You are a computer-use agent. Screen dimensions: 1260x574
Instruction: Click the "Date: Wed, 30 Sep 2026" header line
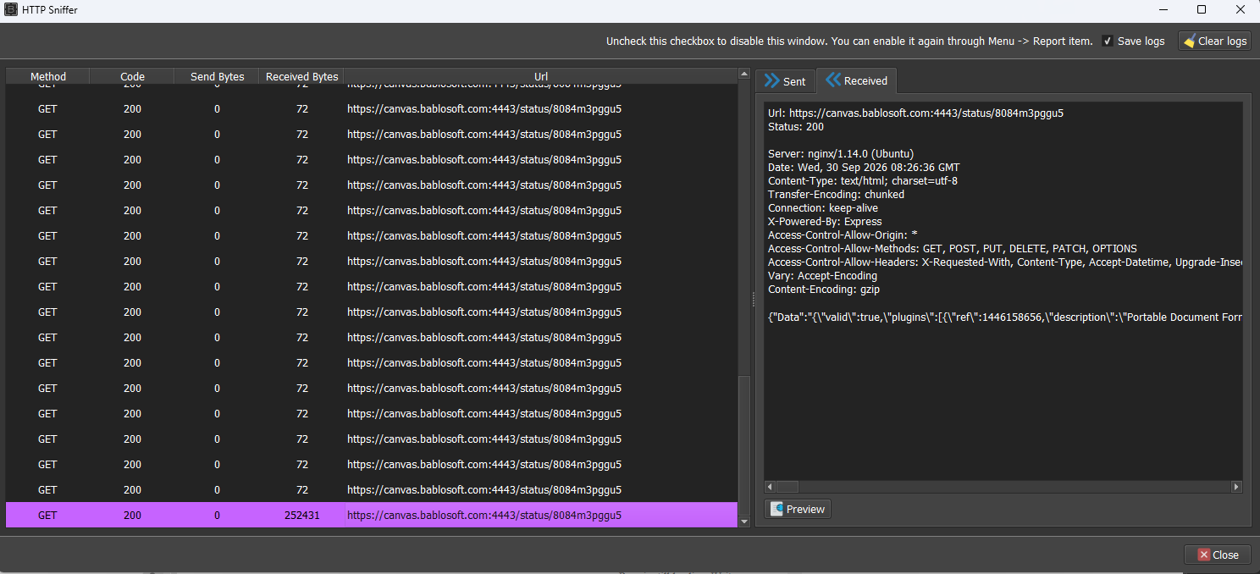coord(864,168)
